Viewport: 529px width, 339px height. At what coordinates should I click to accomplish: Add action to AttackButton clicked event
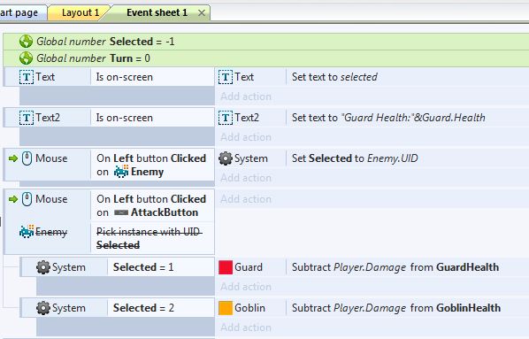coord(246,199)
